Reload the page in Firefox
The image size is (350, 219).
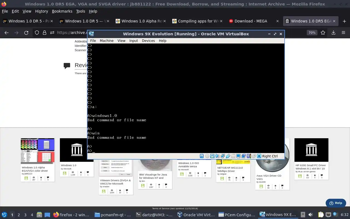click(x=26, y=33)
